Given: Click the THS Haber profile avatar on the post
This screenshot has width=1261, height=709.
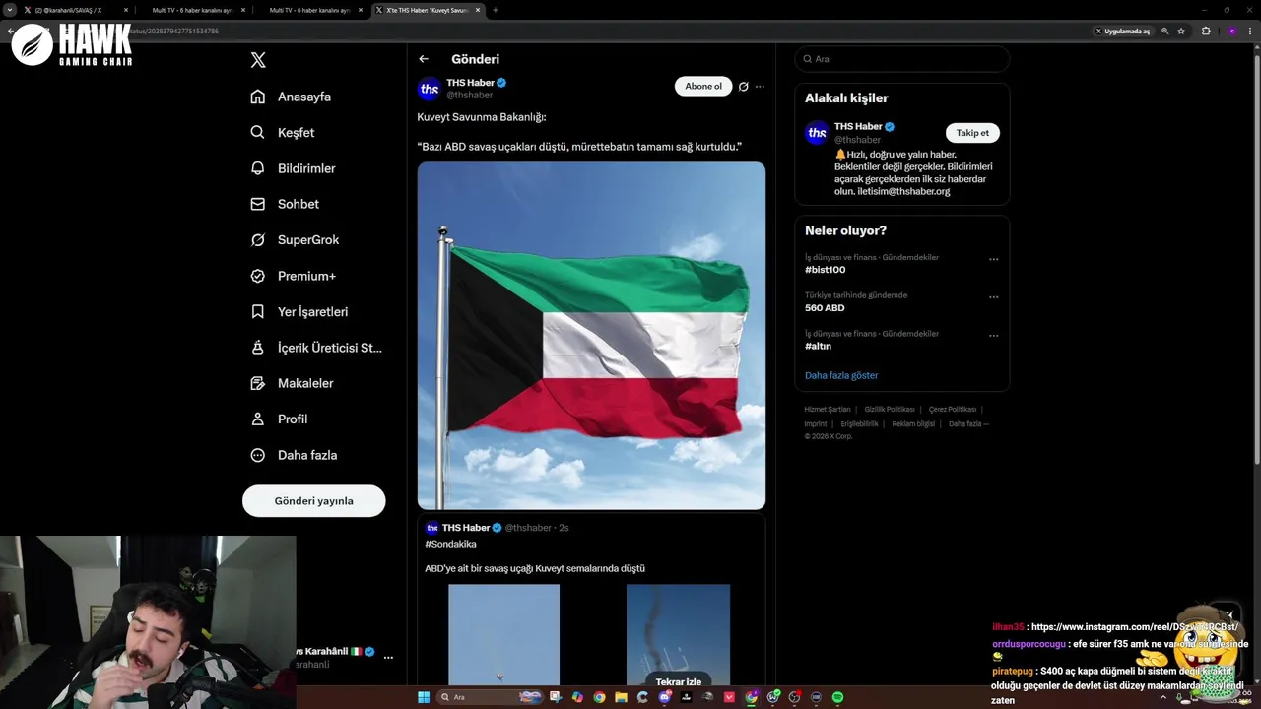Looking at the screenshot, I should pyautogui.click(x=430, y=89).
